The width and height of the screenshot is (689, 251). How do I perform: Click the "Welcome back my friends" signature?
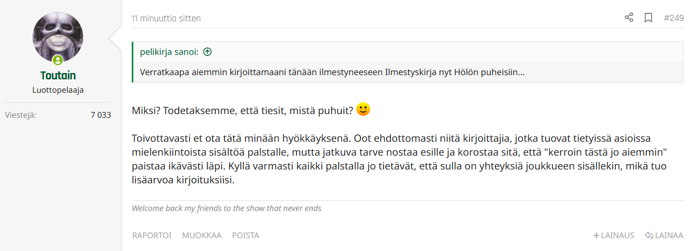227,208
